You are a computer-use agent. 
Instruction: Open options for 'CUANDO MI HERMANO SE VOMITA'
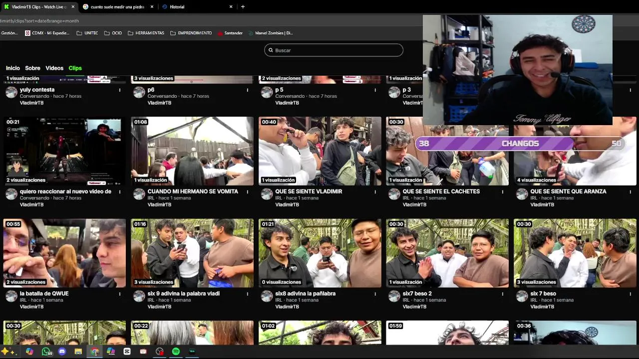(248, 192)
